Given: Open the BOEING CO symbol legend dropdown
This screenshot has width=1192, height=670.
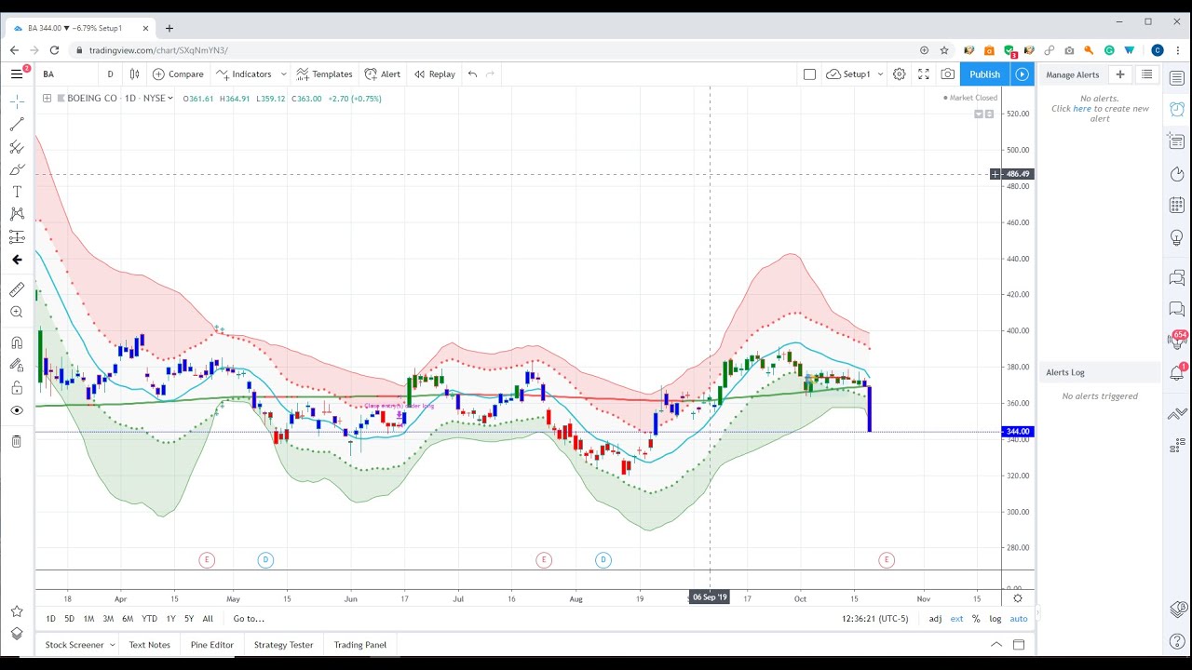Looking at the screenshot, I should (x=170, y=99).
